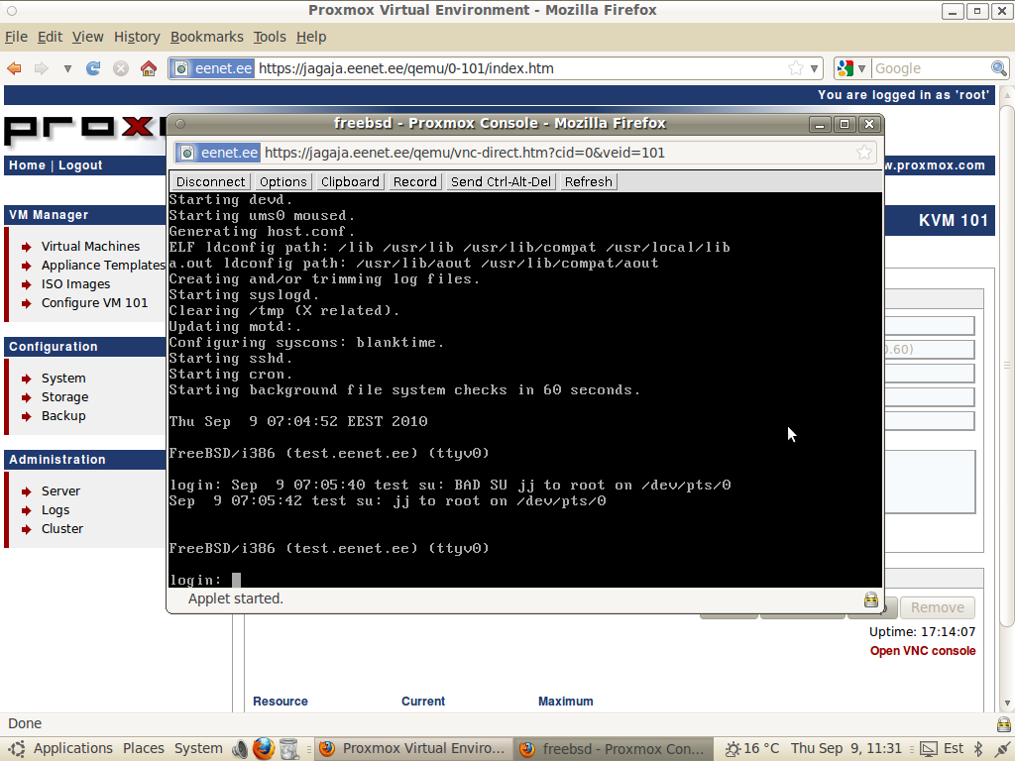This screenshot has width=1015, height=761.
Task: Open Configure VM 101 link
Action: (94, 303)
